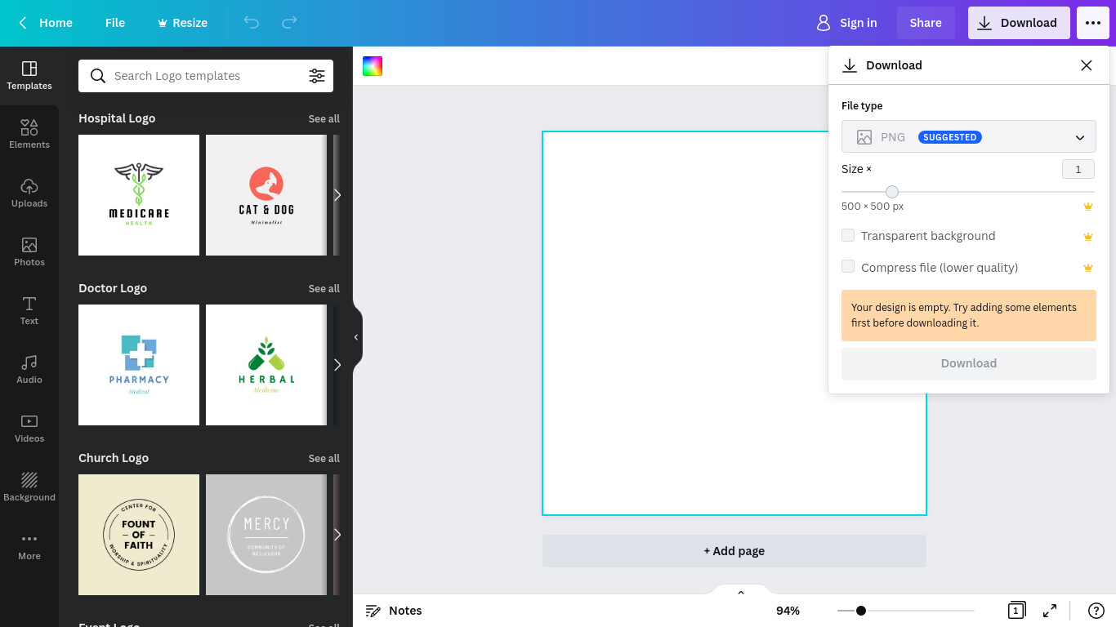Open the Videos sidebar panel

(29, 428)
